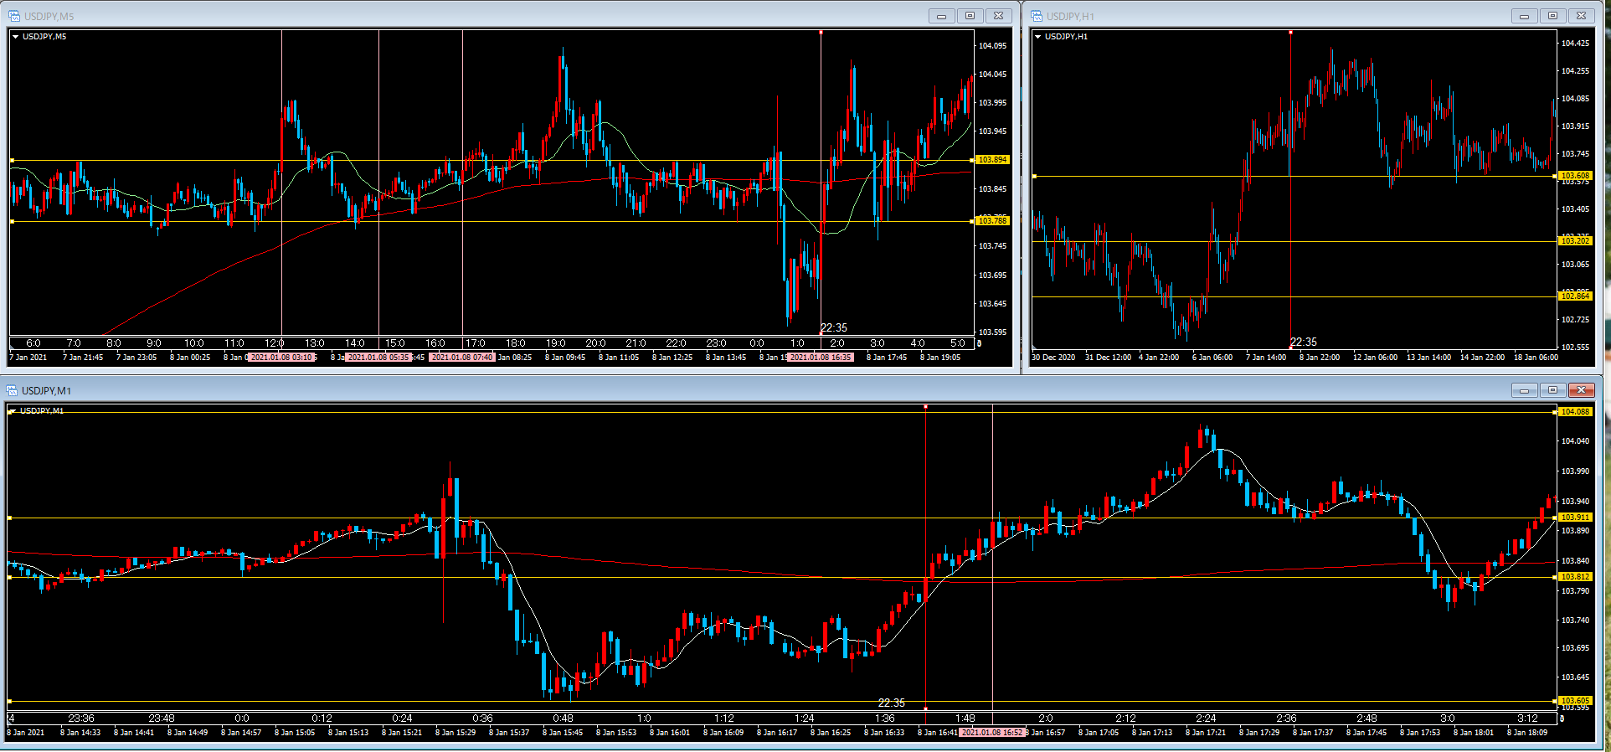Expand the USDJPY,H1 chart dropdown triangle
Image resolution: width=1611 pixels, height=752 pixels.
point(1038,37)
